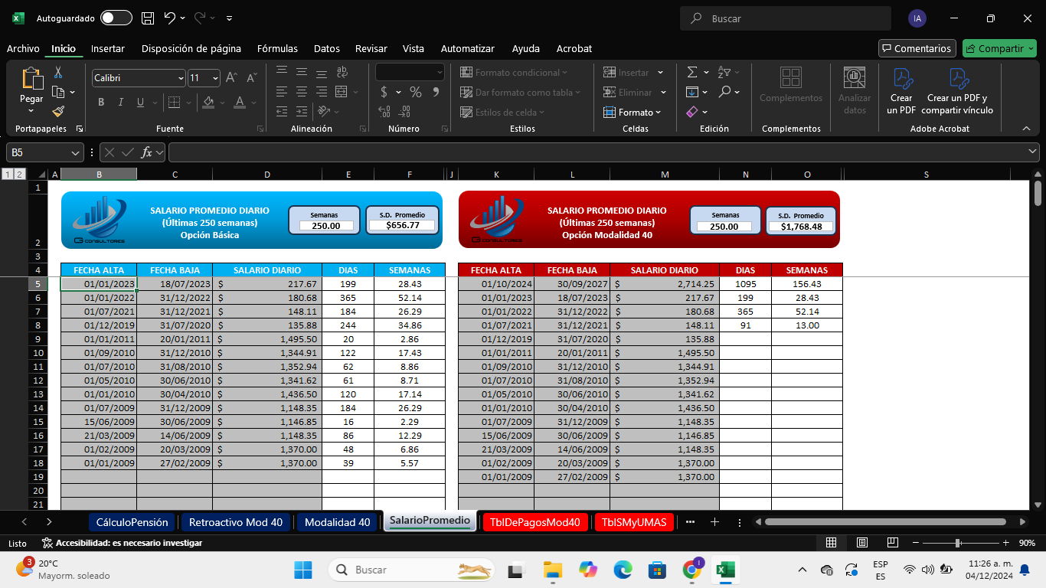The width and height of the screenshot is (1046, 588).
Task: Click the Cut scissors icon
Action: [x=58, y=73]
